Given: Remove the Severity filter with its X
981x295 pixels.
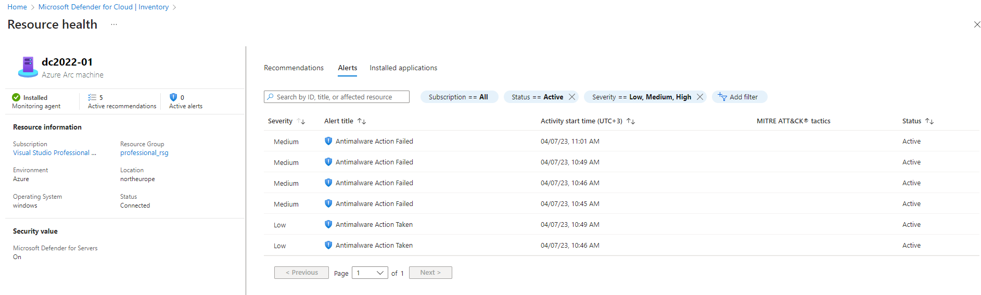Looking at the screenshot, I should [700, 97].
